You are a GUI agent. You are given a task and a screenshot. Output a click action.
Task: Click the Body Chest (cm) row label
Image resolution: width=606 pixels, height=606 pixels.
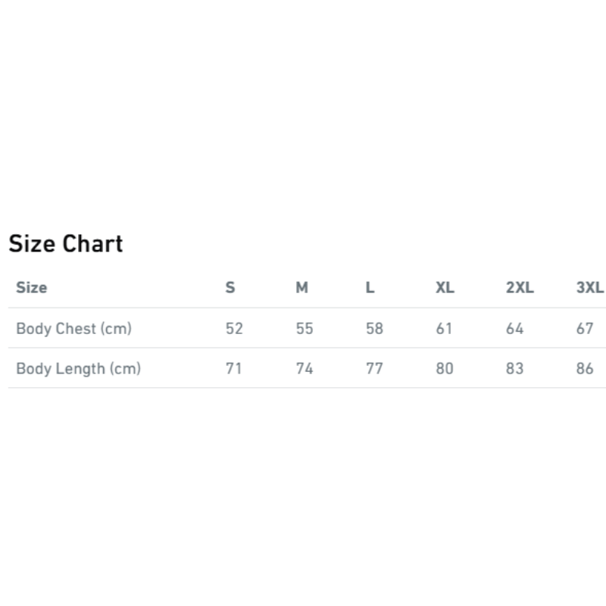74,329
